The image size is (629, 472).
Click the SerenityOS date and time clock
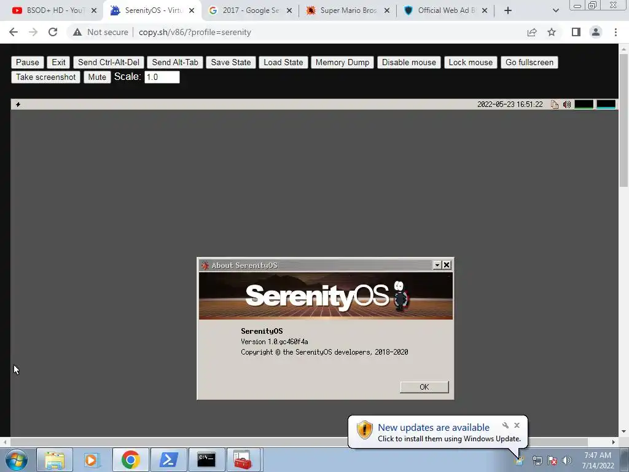click(x=510, y=104)
